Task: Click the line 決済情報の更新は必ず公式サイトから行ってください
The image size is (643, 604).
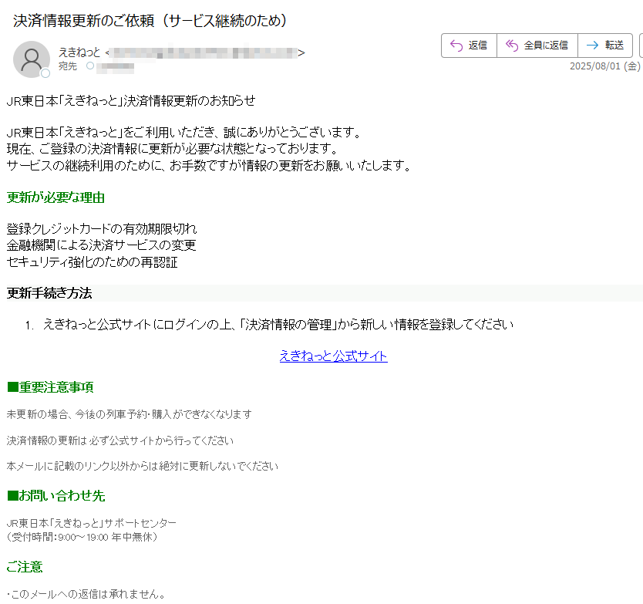Action: click(x=120, y=440)
